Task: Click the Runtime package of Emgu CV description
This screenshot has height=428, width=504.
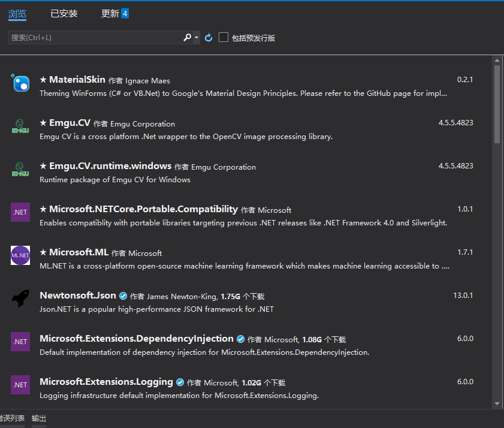Action: (115, 180)
